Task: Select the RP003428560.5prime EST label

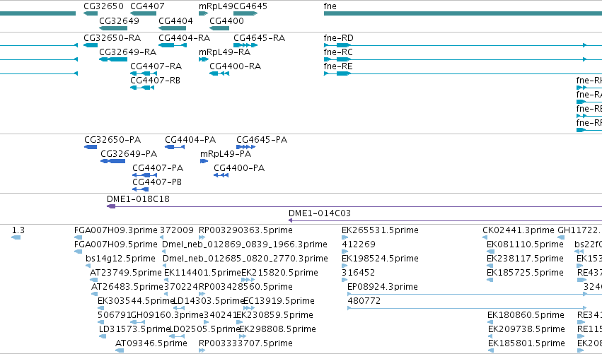Action: 245,288
